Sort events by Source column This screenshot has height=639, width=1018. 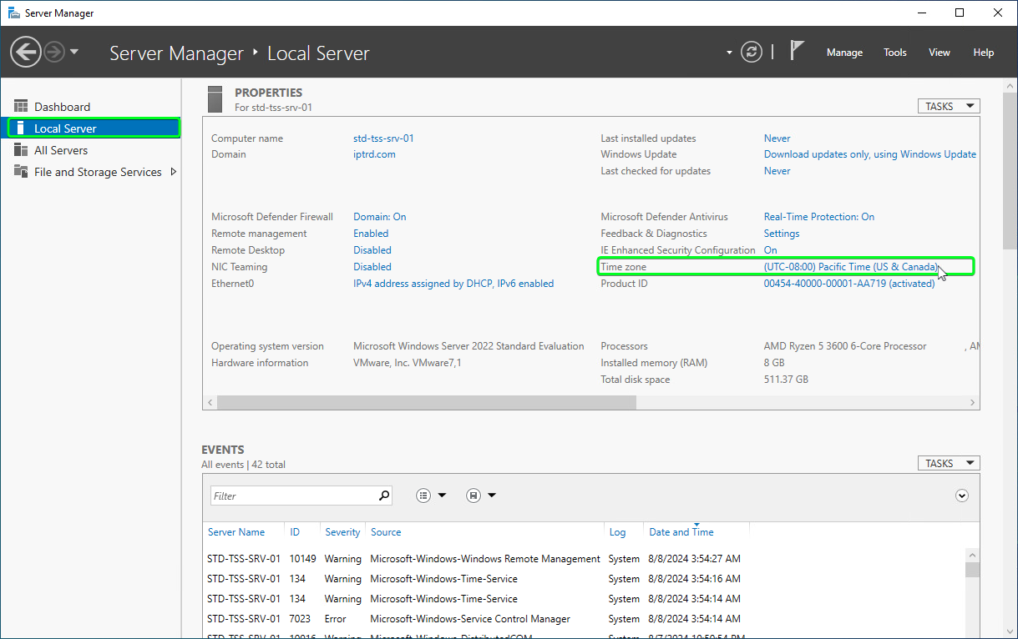coord(386,532)
